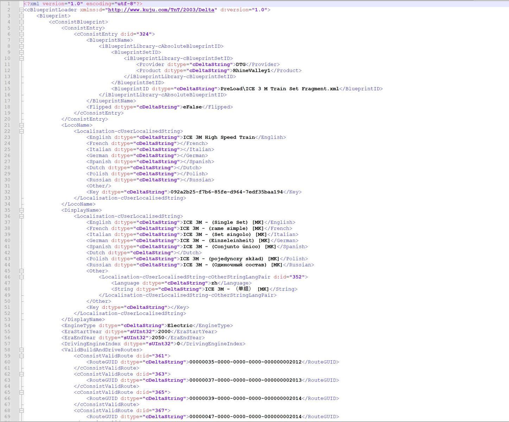Click the Russian text (Одиночный состав)
The height and width of the screenshot is (422, 509).
click(239, 265)
